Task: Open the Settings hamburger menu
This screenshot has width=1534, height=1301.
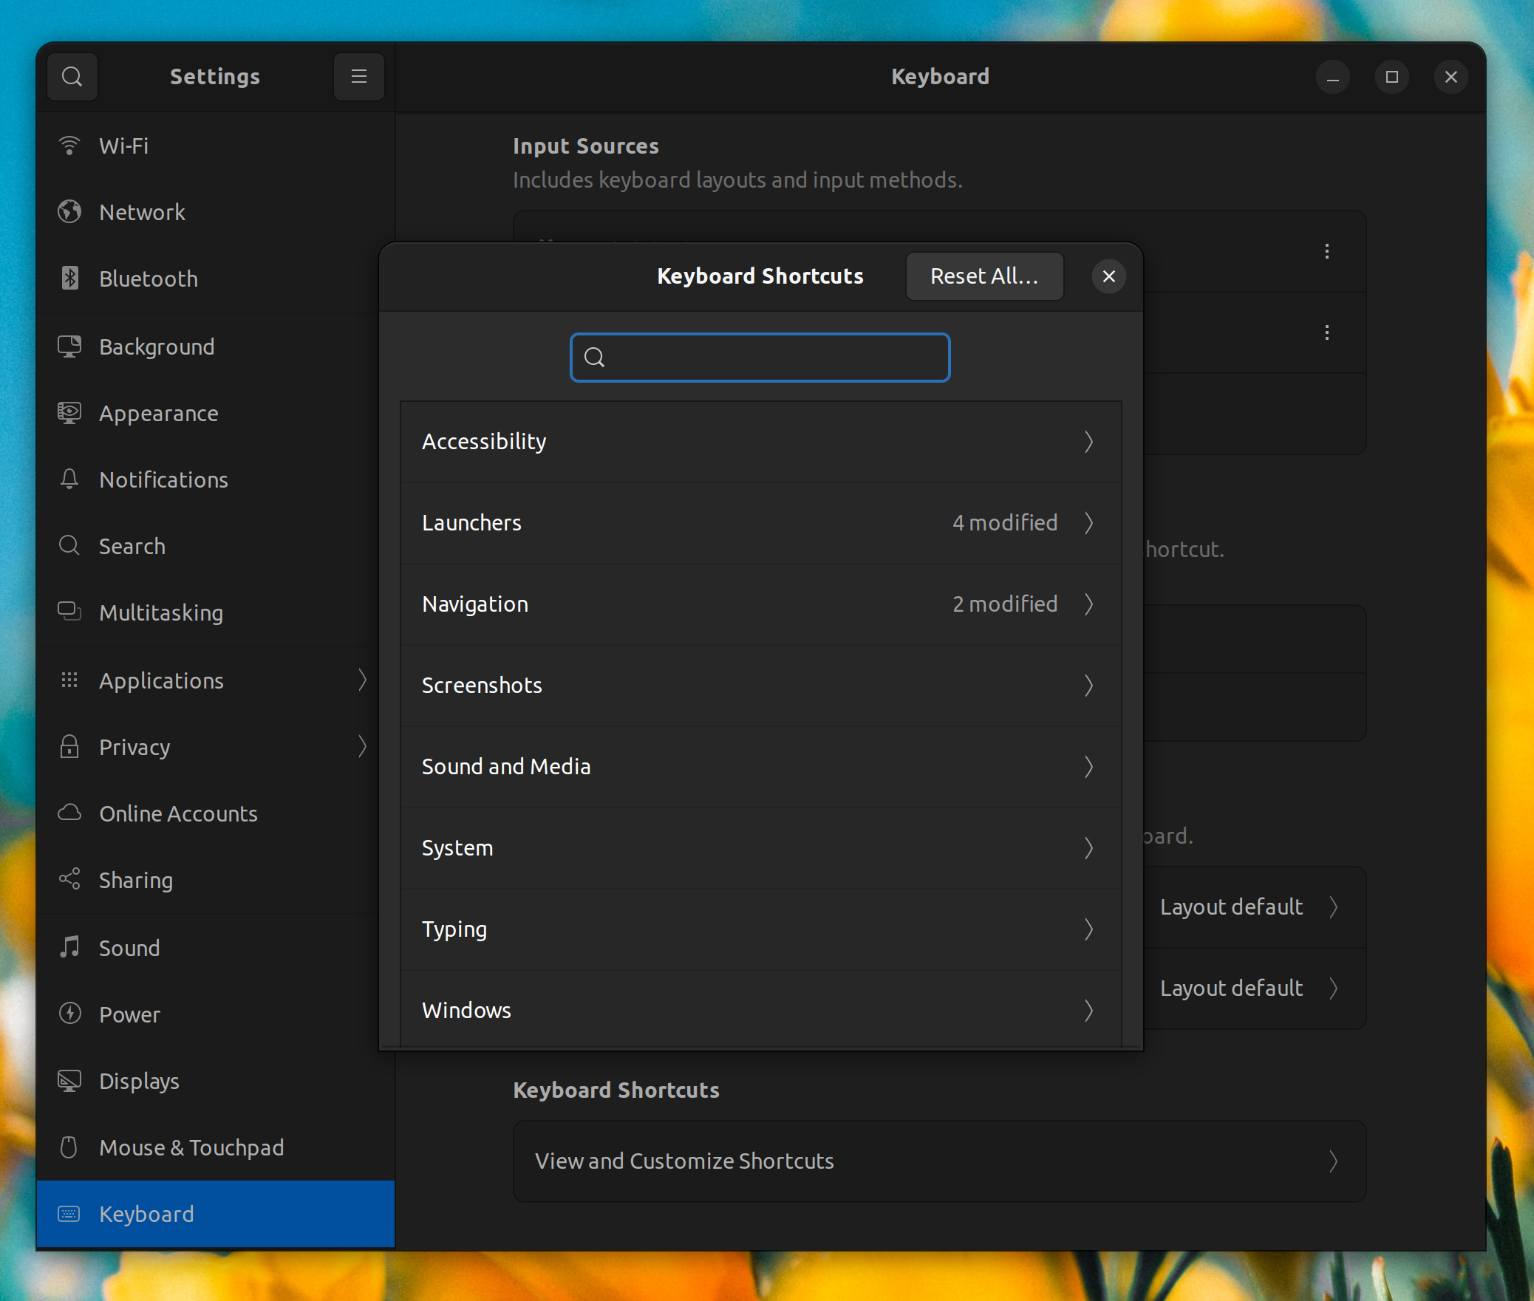Action: click(359, 77)
